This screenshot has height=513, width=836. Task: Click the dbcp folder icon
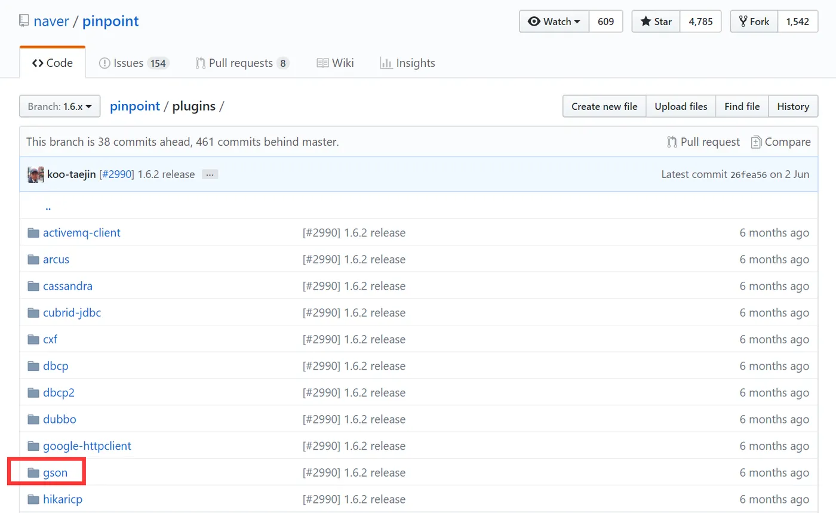click(33, 366)
